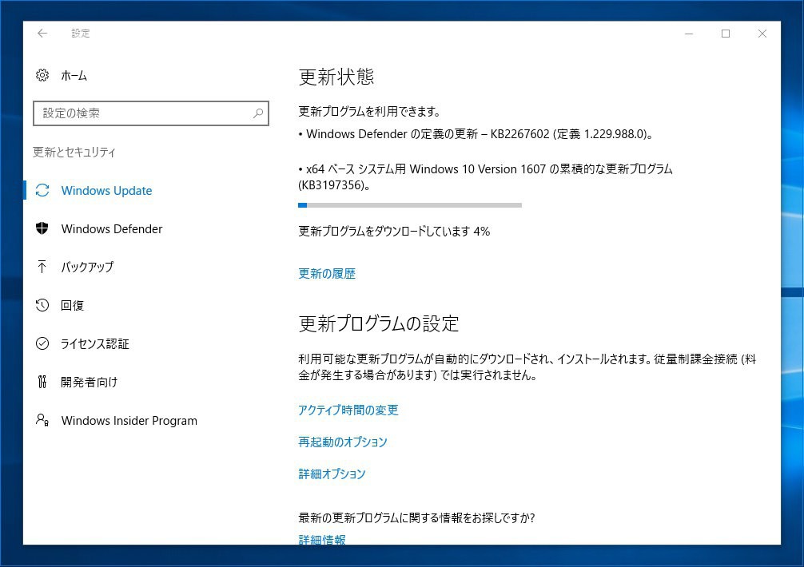804x567 pixels.
Task: Click the Windows Update refresh arrows icon
Action: click(x=42, y=191)
